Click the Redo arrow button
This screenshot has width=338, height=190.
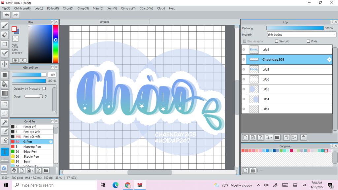[x=16, y=15]
